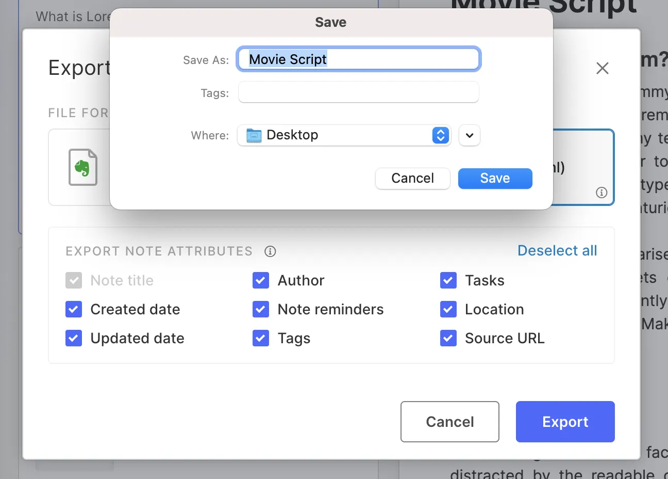The height and width of the screenshot is (479, 668).
Task: Click the Deselect all link
Action: click(557, 250)
